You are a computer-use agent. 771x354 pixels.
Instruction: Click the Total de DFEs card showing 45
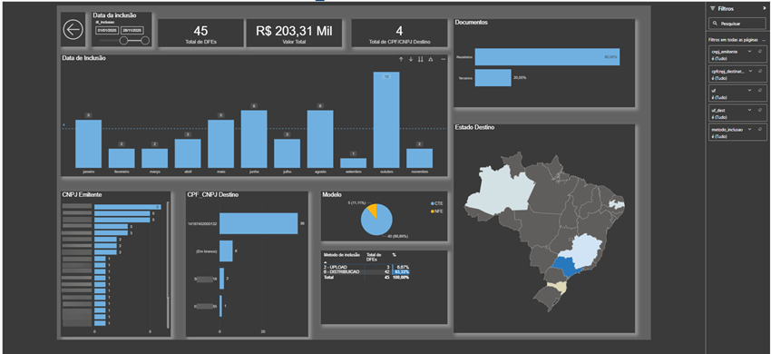(201, 34)
